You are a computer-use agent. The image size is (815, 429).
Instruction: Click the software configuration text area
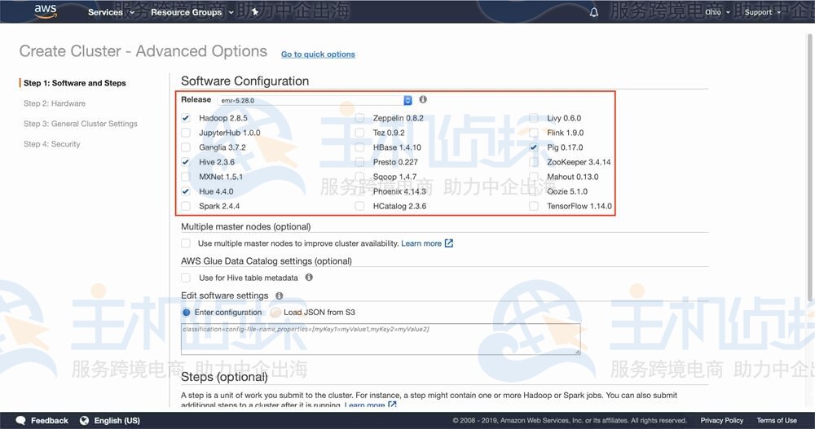pos(381,339)
